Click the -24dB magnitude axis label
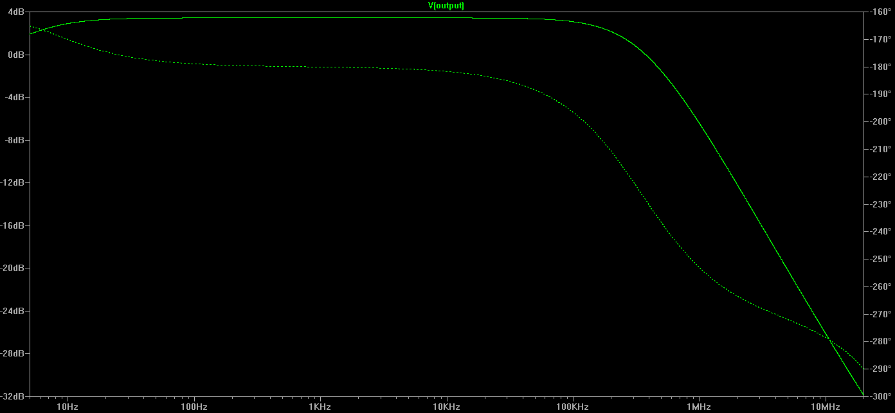This screenshot has height=413, width=895. [13, 311]
